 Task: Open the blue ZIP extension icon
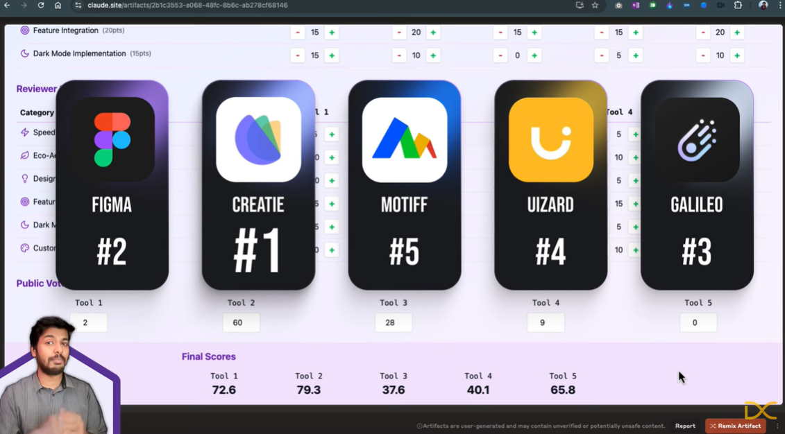tap(687, 5)
